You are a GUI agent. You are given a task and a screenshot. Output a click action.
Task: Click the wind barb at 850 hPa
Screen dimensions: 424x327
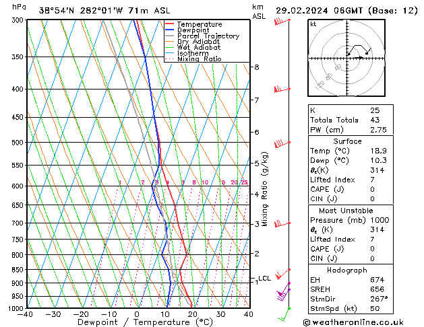pos(282,270)
